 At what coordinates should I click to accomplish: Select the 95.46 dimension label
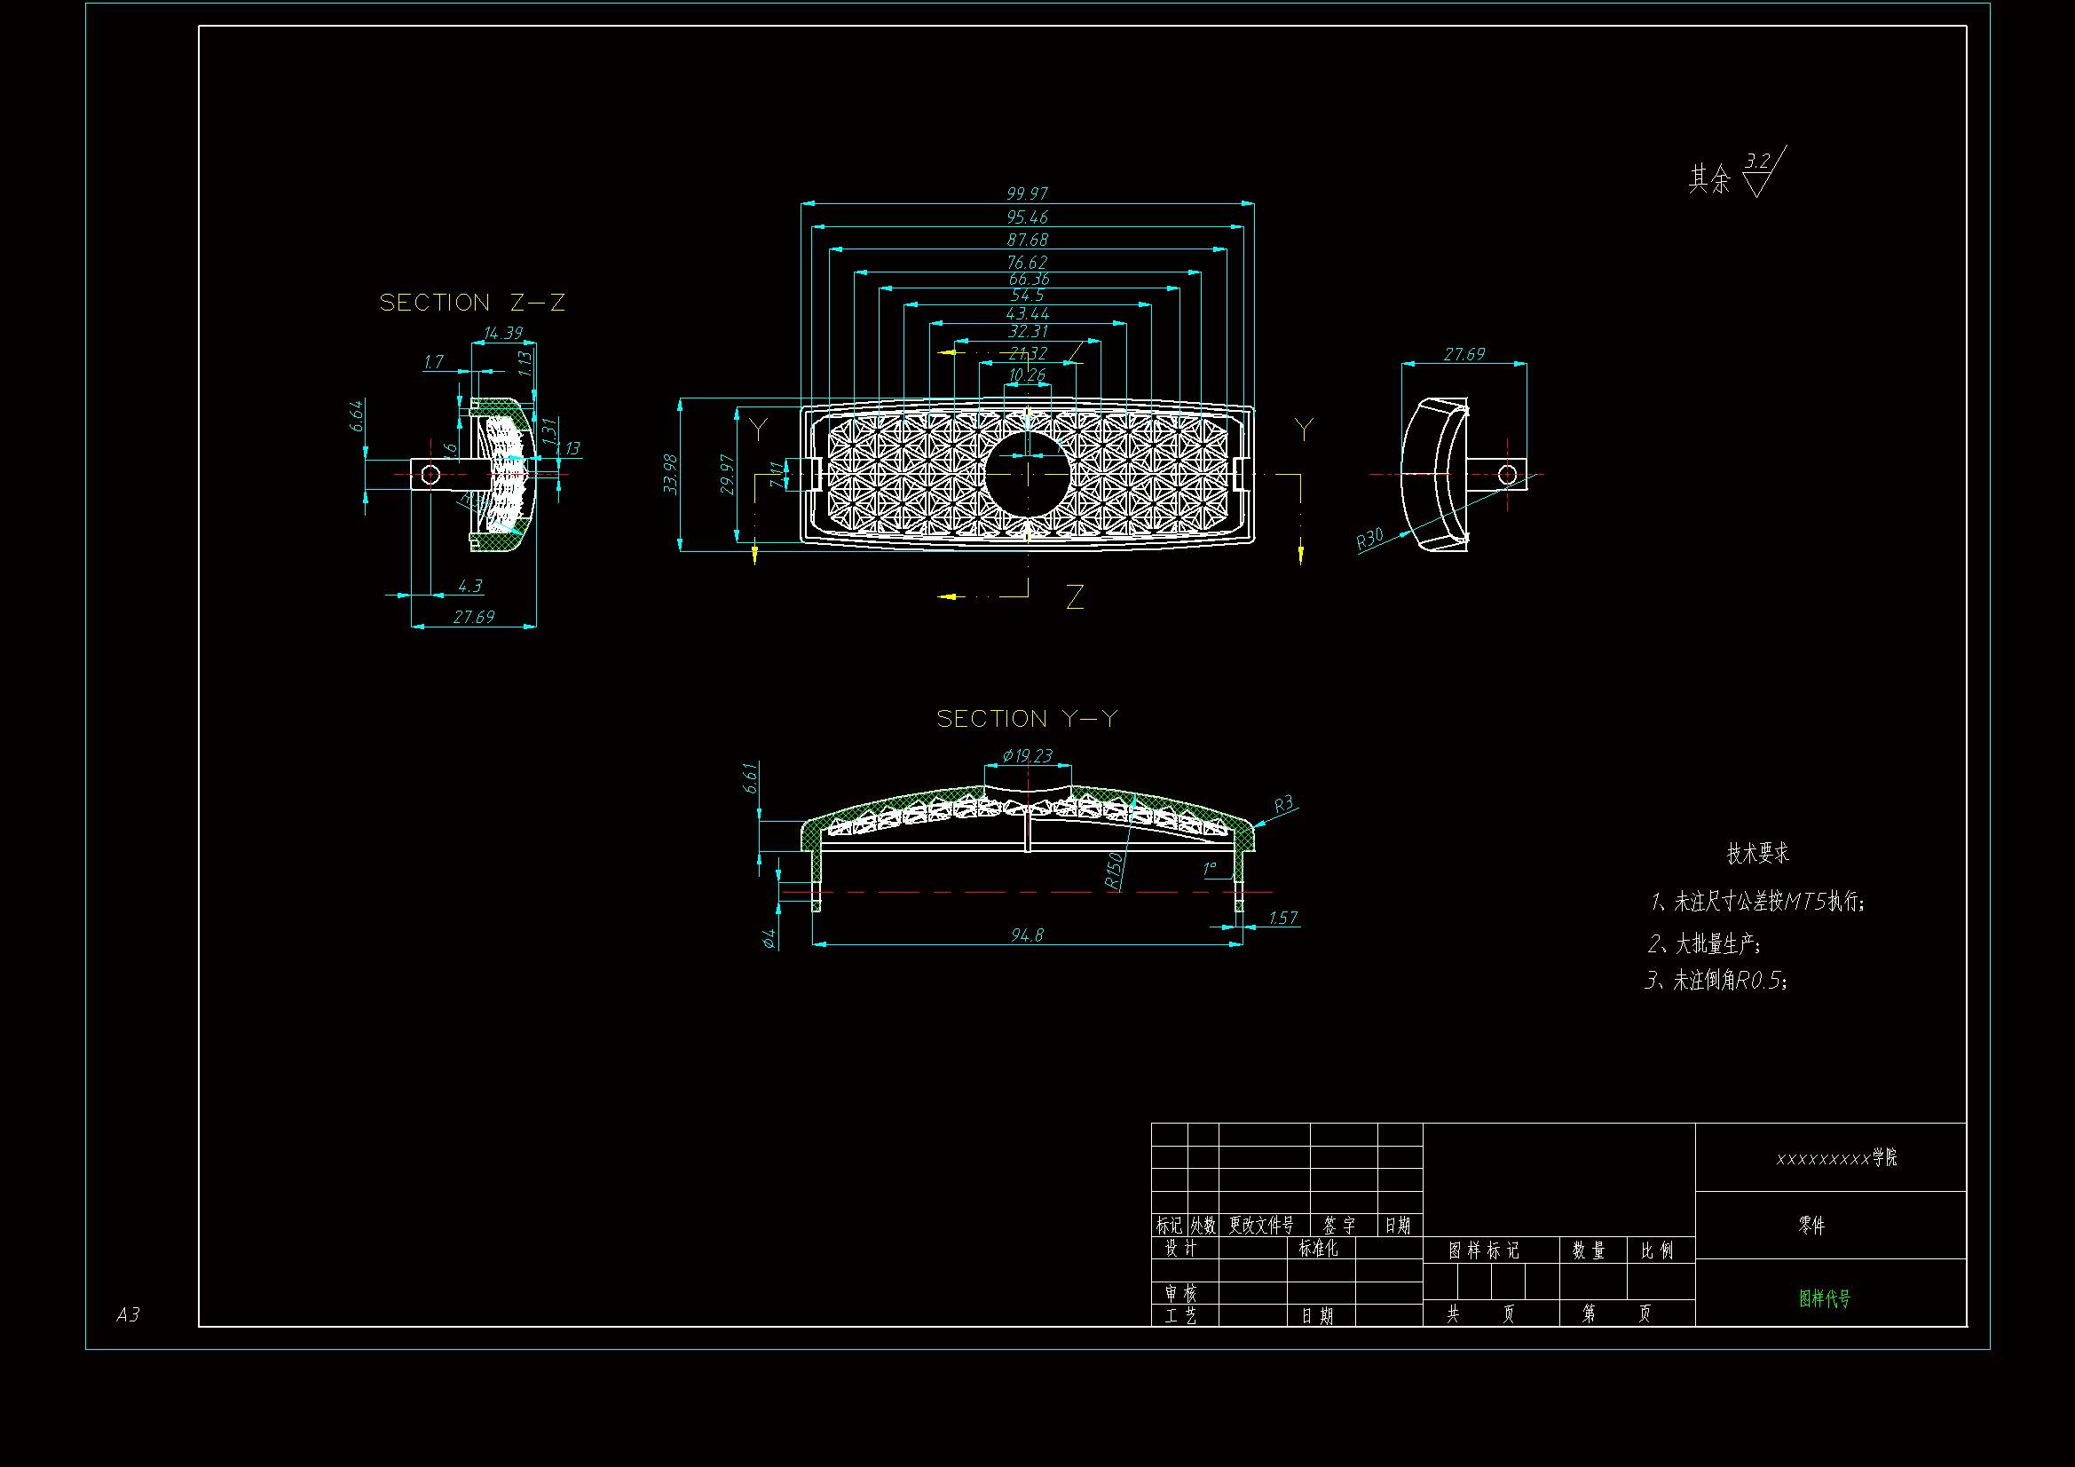(x=1027, y=217)
